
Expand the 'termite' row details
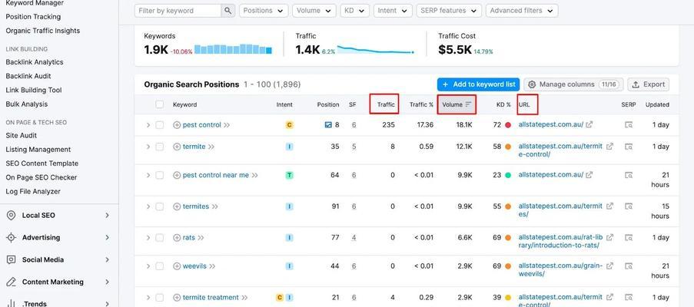point(148,147)
